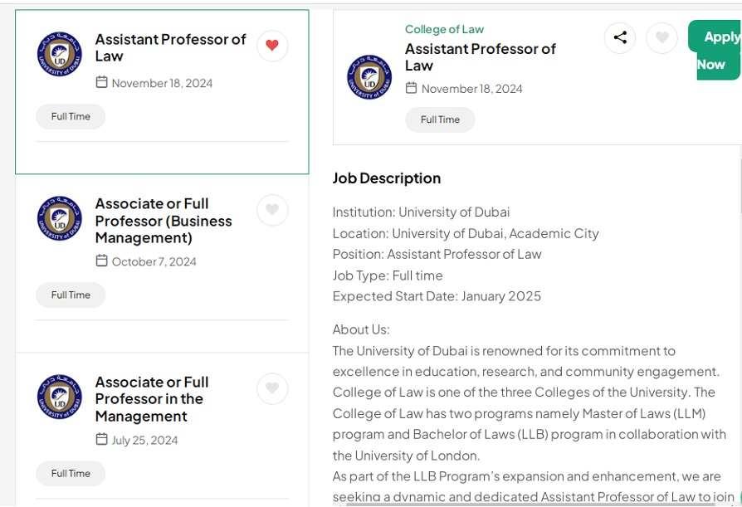This screenshot has width=742, height=507.
Task: Click the Full Time tag in job details
Action: pos(440,119)
